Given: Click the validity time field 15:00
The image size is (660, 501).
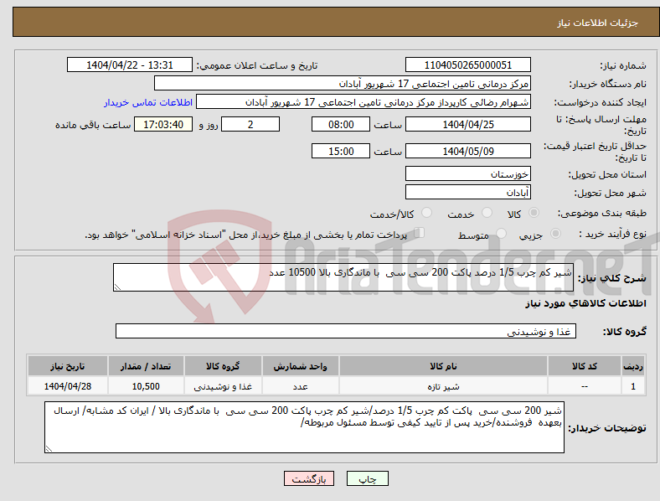Looking at the screenshot, I should click(341, 151).
